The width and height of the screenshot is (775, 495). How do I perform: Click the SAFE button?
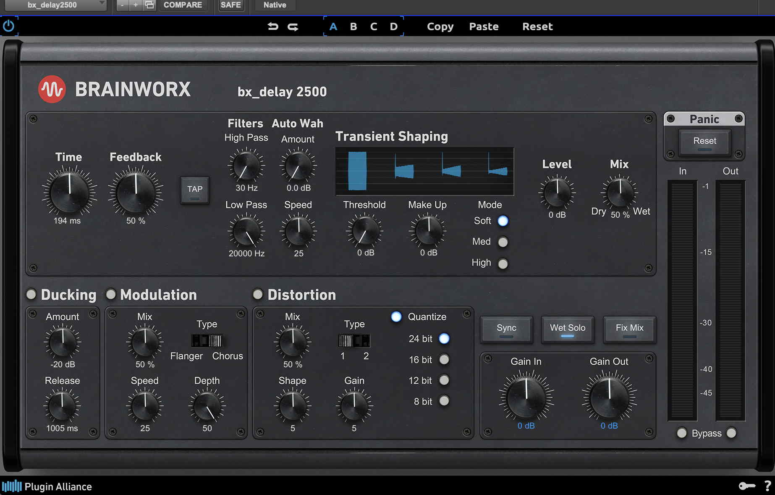tap(230, 5)
